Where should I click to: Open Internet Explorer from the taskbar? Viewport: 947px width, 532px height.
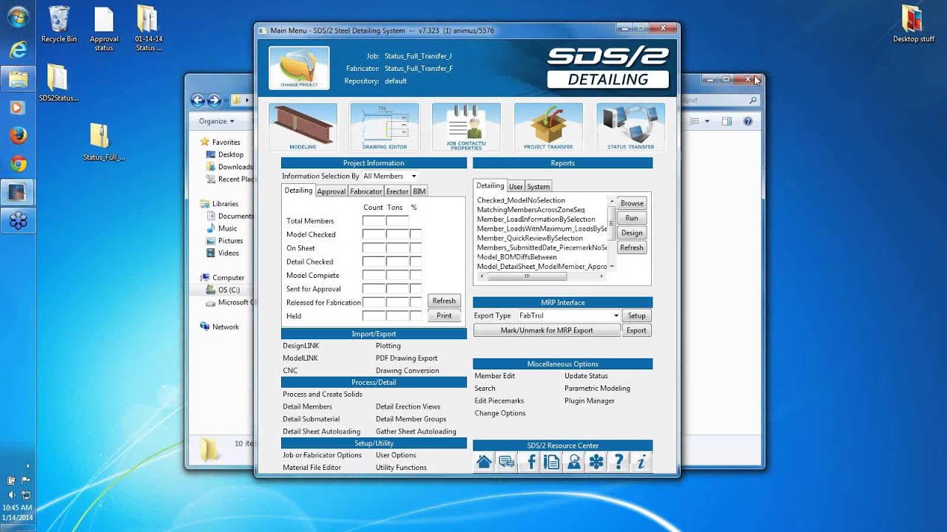point(18,49)
